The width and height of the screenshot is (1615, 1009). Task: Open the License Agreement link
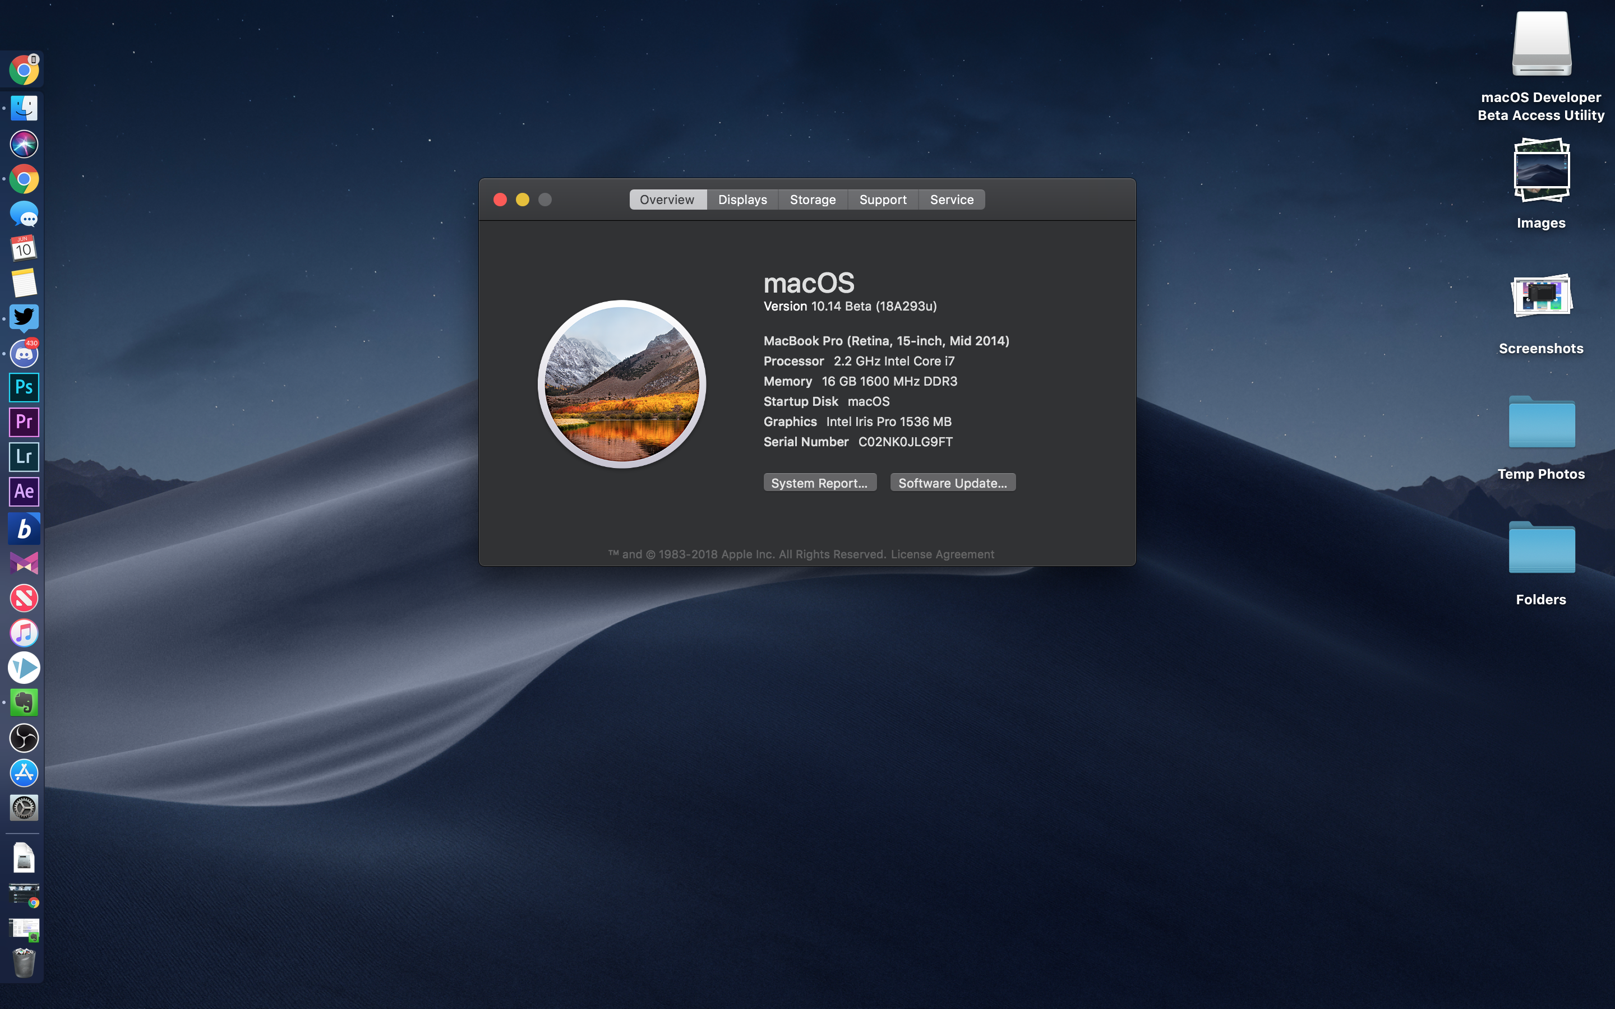(942, 554)
